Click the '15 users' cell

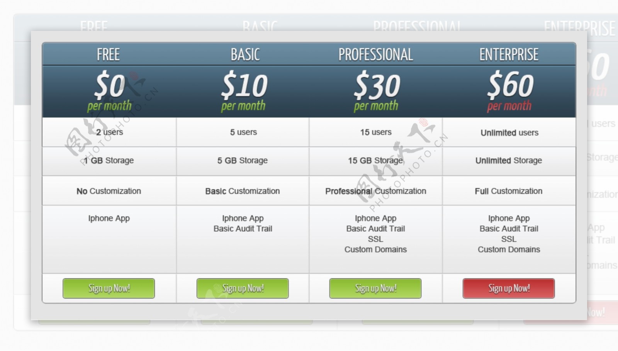tap(376, 132)
